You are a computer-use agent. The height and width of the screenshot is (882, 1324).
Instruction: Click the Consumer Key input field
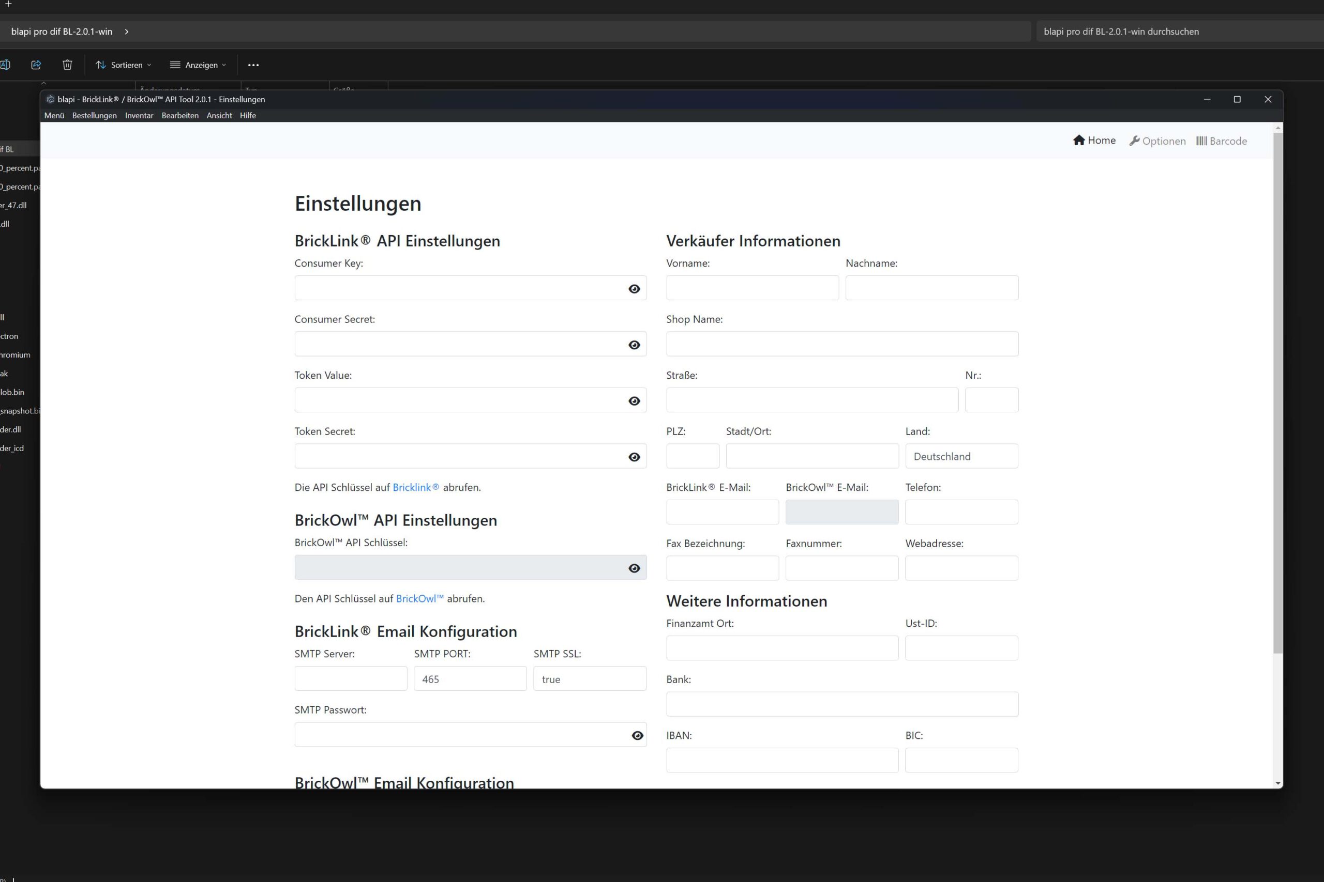470,288
